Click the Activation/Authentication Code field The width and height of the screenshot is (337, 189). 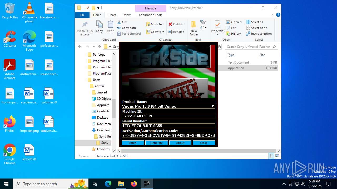pyautogui.click(x=168, y=135)
